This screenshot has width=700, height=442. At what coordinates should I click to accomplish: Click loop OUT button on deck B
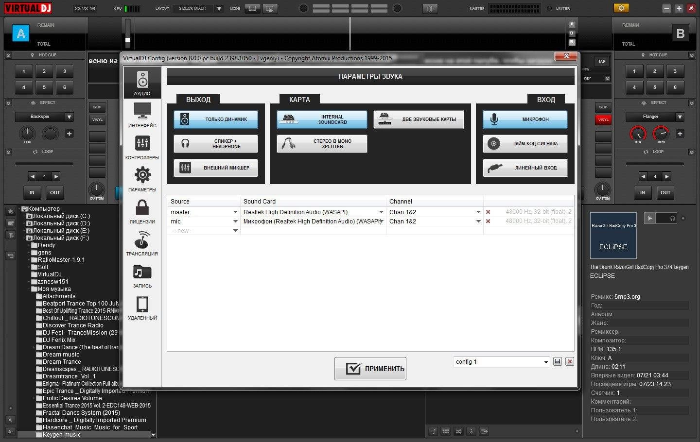click(665, 192)
